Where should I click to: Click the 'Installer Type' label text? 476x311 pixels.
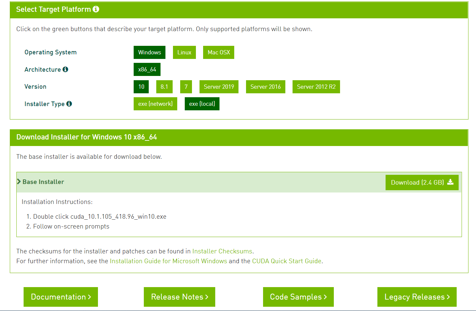tap(45, 104)
